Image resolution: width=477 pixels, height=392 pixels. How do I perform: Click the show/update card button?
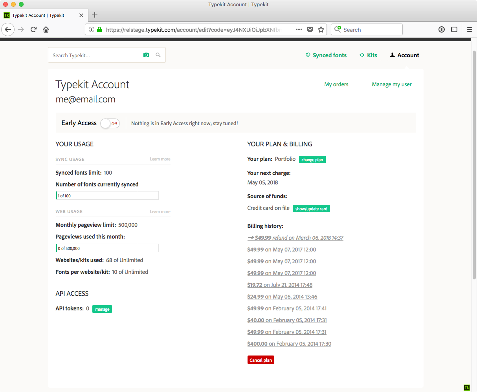point(311,209)
